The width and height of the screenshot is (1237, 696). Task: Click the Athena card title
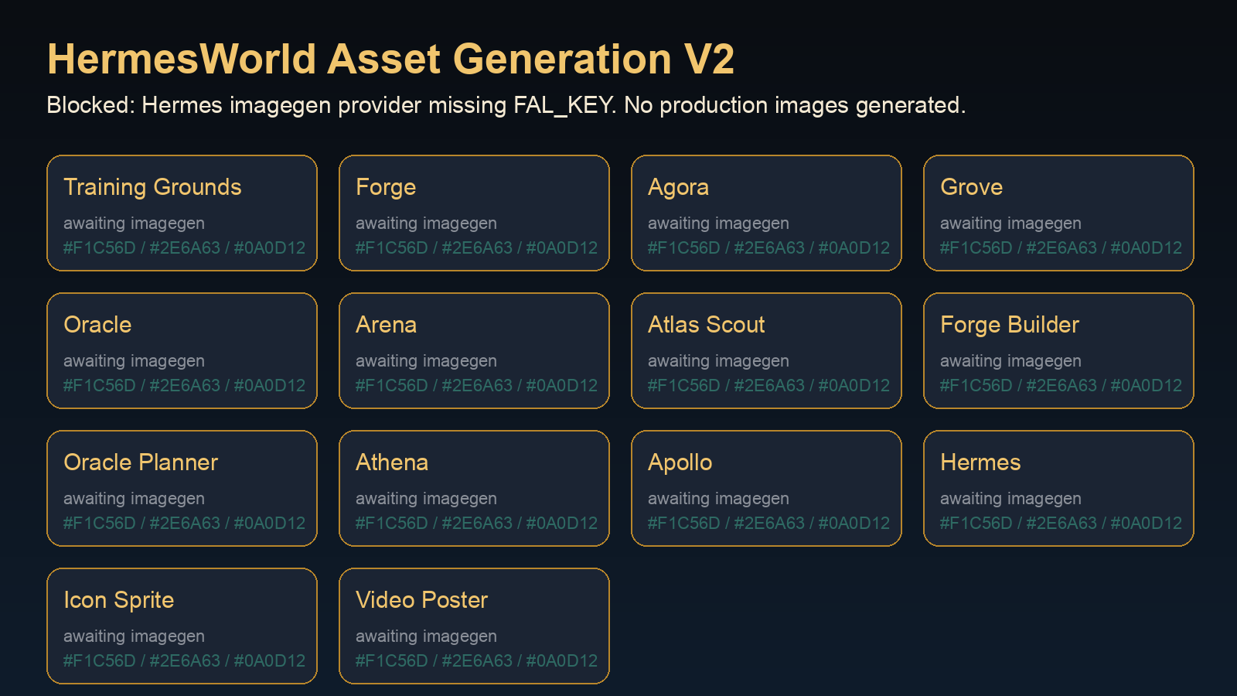pyautogui.click(x=391, y=462)
